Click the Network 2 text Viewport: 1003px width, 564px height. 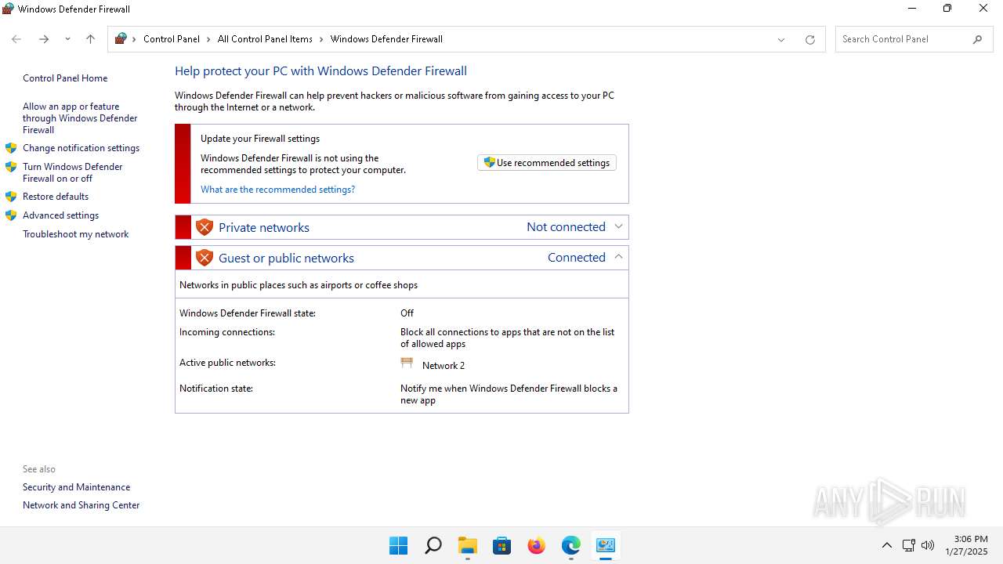click(x=444, y=366)
